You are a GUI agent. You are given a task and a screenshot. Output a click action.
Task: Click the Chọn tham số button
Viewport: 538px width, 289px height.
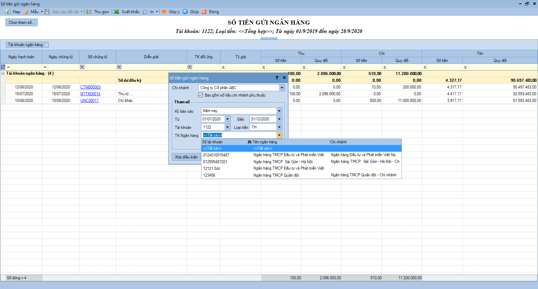(x=22, y=23)
